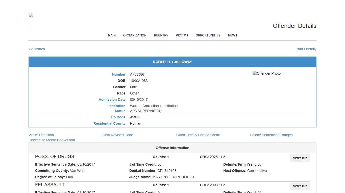Click the Number field label link
The image size is (345, 193).
tap(119, 74)
